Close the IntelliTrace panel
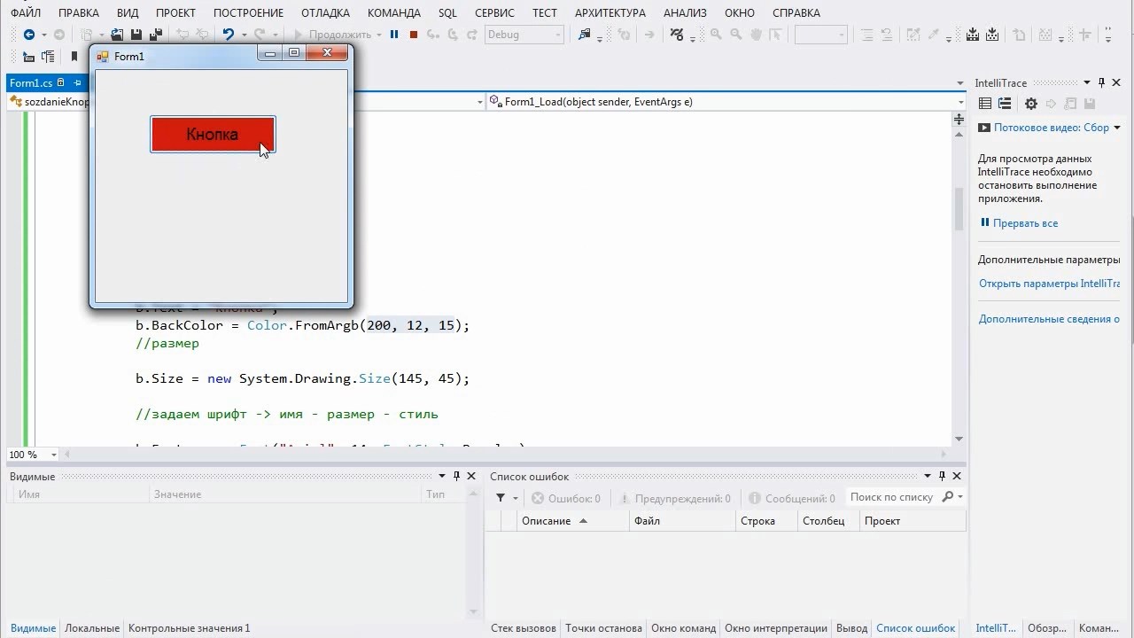Viewport: 1134px width, 638px height. (1116, 82)
